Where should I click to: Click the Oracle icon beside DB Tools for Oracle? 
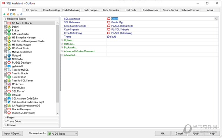click(9, 23)
